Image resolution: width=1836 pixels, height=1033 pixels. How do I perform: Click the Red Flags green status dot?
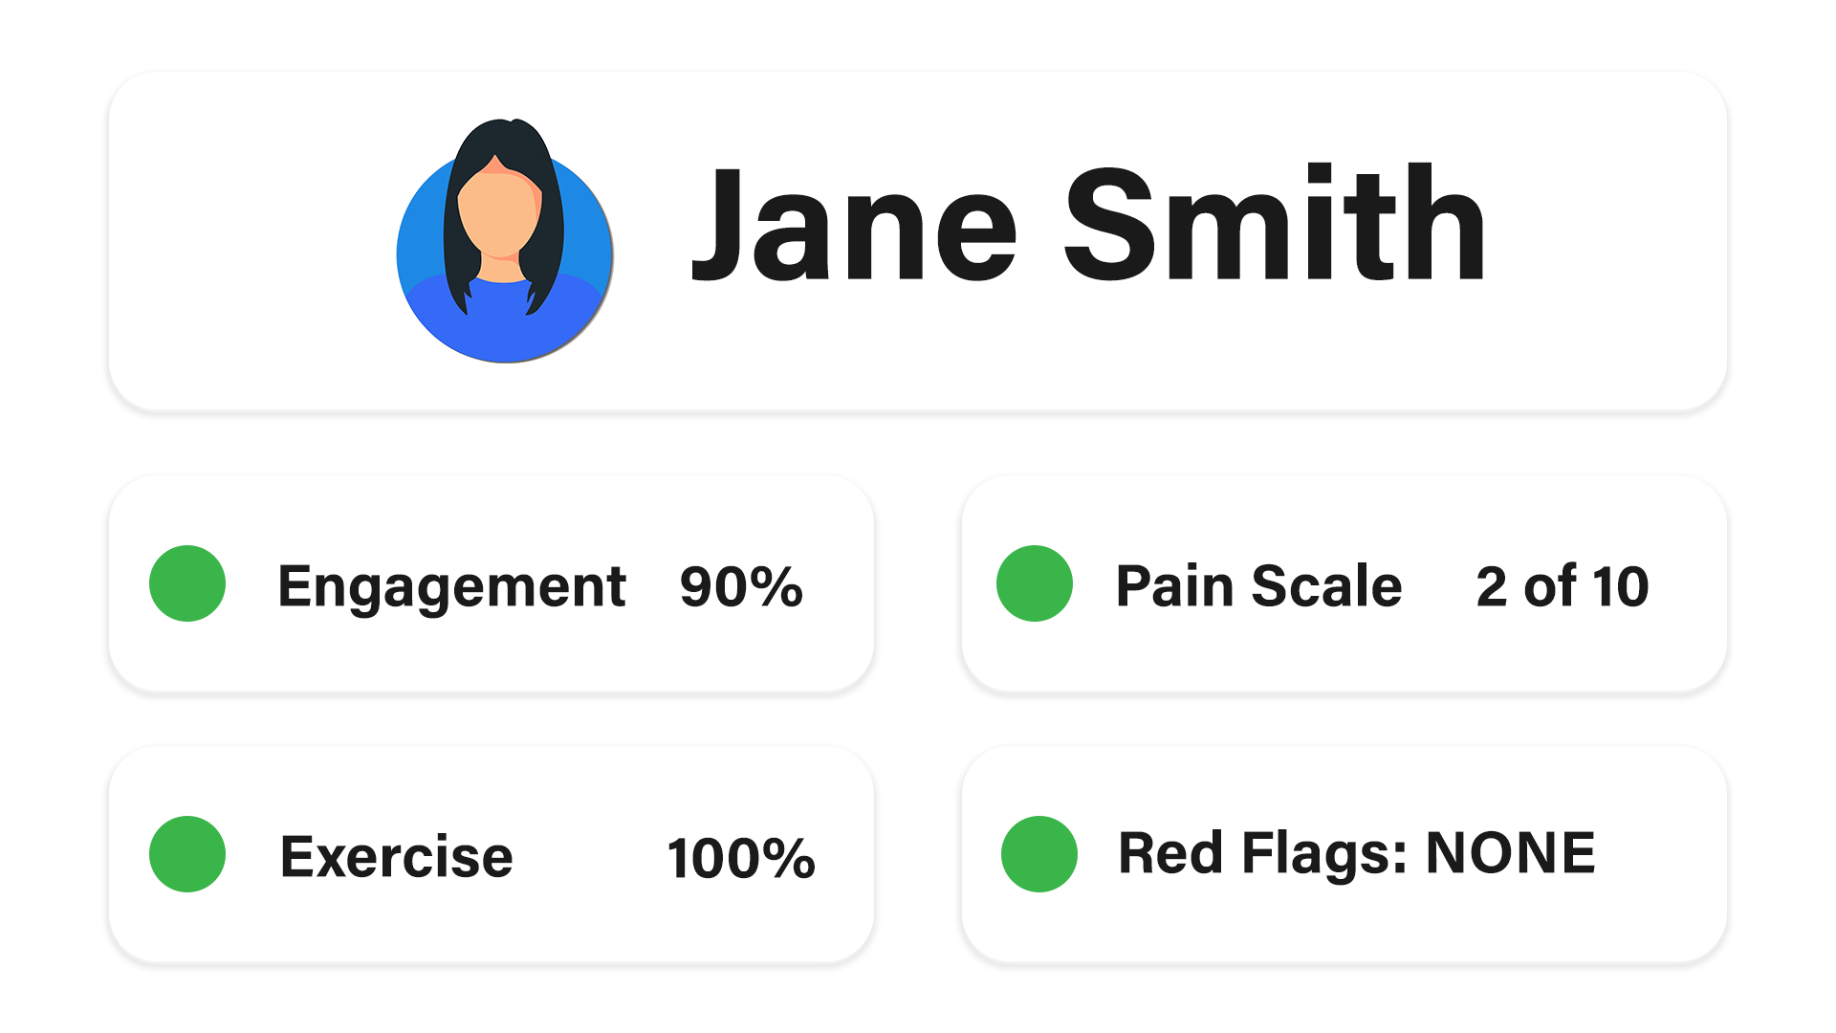(x=1039, y=854)
